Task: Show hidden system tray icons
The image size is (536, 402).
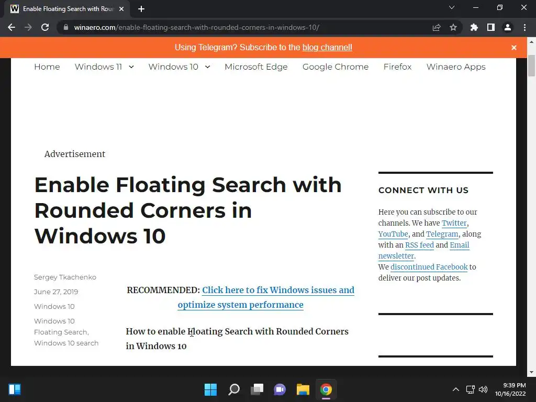Action: point(456,389)
